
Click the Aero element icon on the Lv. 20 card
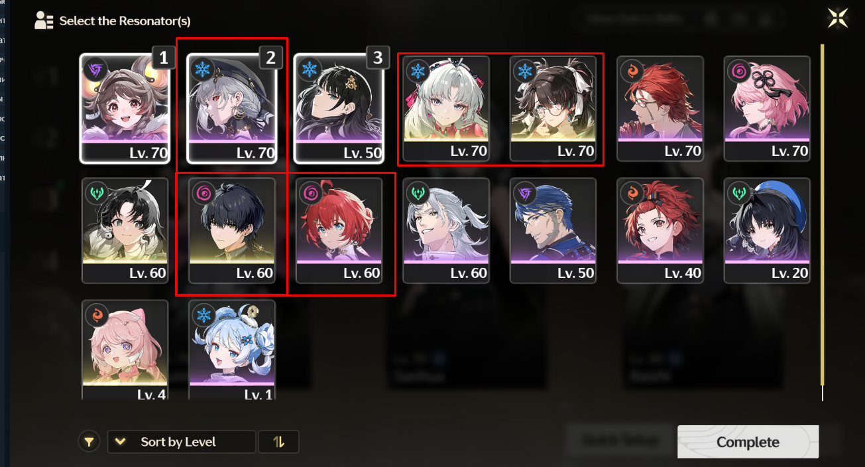coord(738,192)
